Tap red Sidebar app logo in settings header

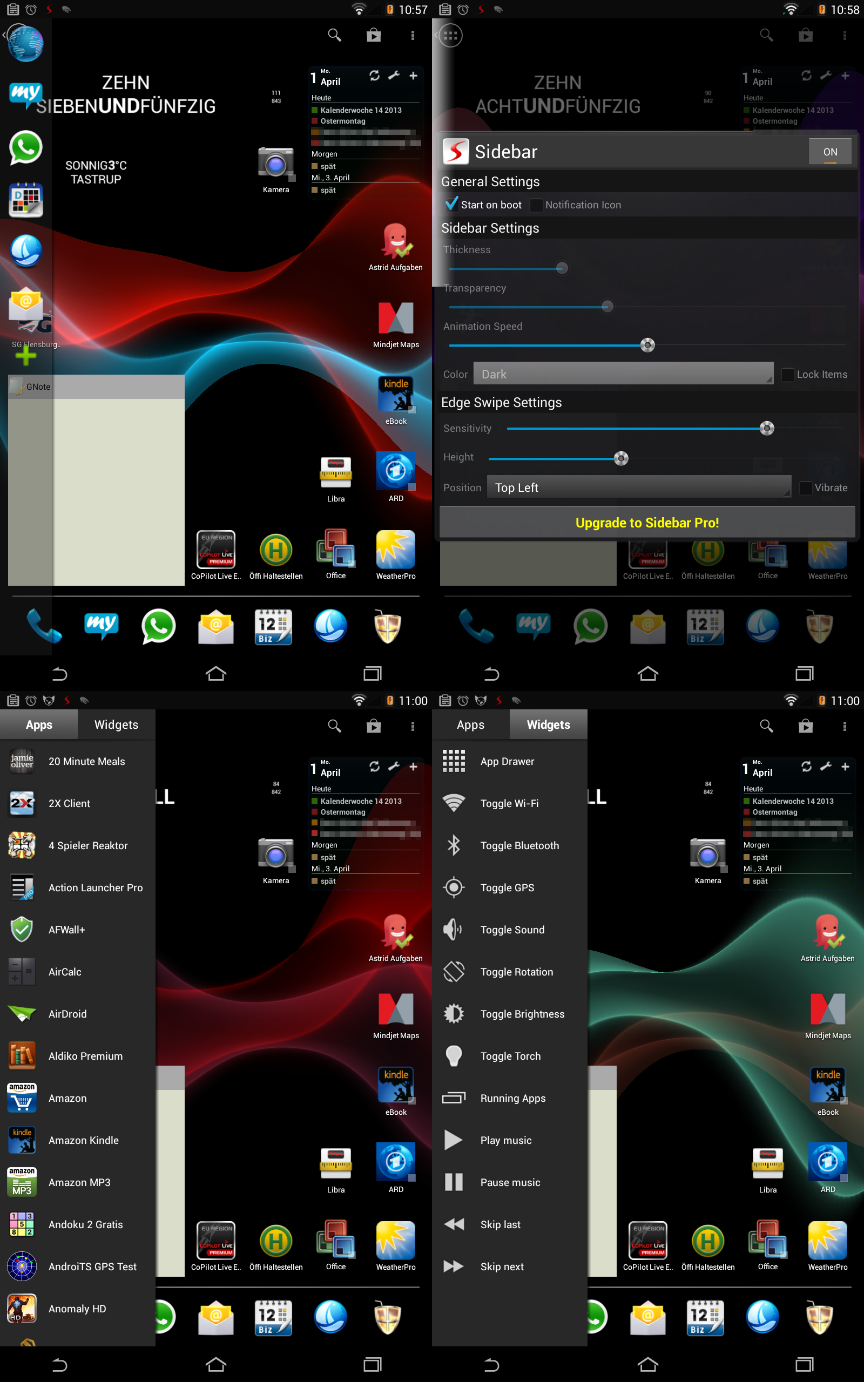(456, 151)
